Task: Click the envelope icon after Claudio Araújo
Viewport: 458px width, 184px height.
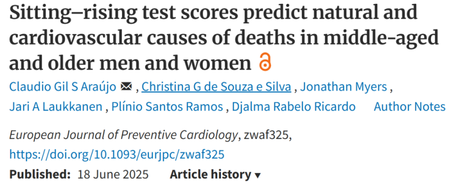Action: pos(126,87)
